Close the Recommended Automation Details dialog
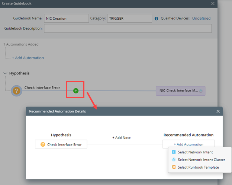Screen dimensions: 232x185 [218, 111]
